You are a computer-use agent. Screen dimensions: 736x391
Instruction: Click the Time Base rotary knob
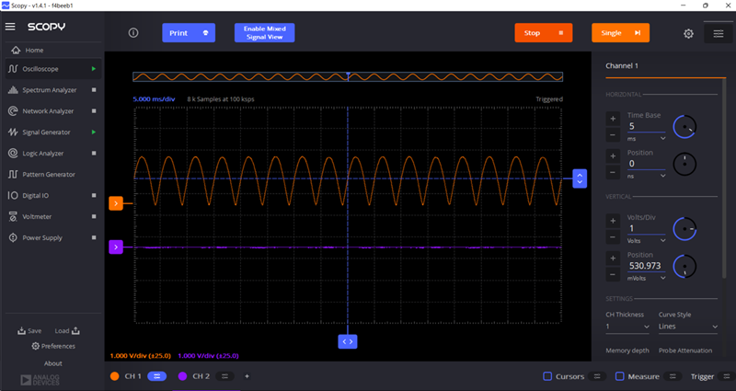click(x=684, y=127)
